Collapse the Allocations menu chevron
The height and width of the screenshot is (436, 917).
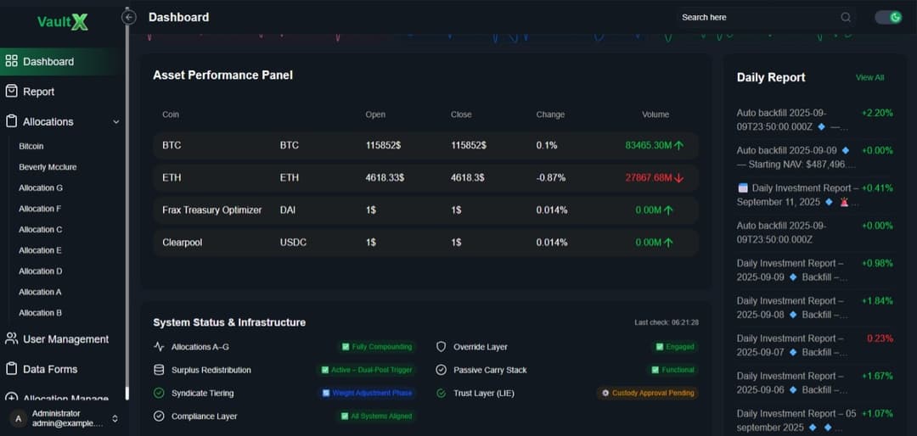[115, 121]
